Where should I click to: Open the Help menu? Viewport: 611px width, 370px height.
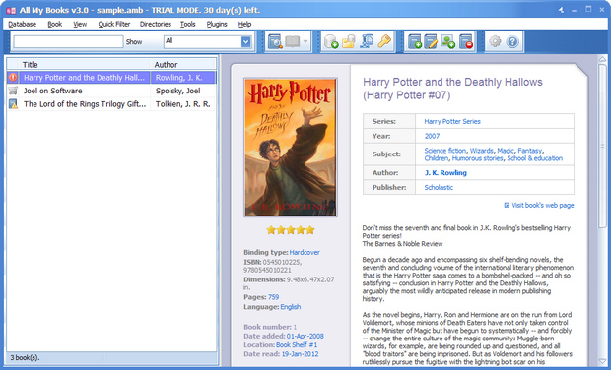pos(244,24)
